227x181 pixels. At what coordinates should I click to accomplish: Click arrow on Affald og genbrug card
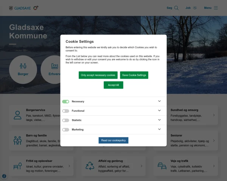pos(141,166)
